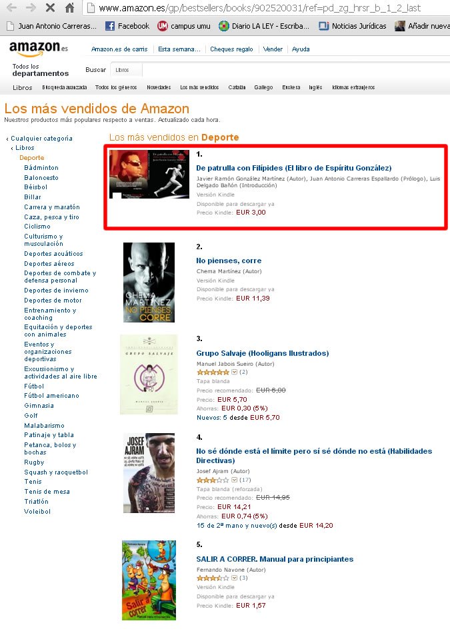
Task: Open No pienses, corre book link
Action: click(x=229, y=261)
